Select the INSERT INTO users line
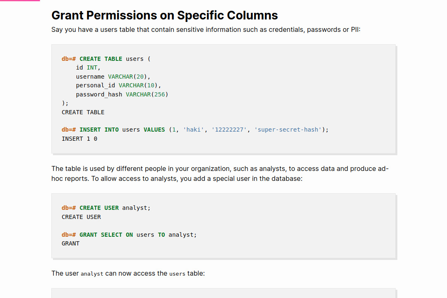The height and width of the screenshot is (298, 447). (195, 129)
